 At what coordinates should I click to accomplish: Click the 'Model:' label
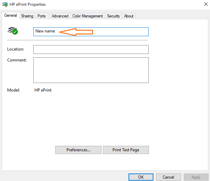(14, 90)
